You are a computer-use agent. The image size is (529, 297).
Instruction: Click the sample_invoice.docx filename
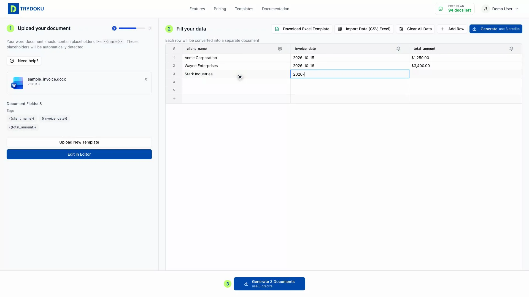[x=47, y=79]
